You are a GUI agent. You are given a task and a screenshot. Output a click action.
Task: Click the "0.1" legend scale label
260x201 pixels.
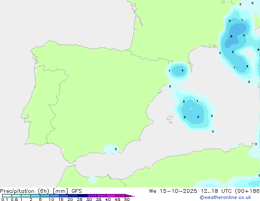pos(5,199)
